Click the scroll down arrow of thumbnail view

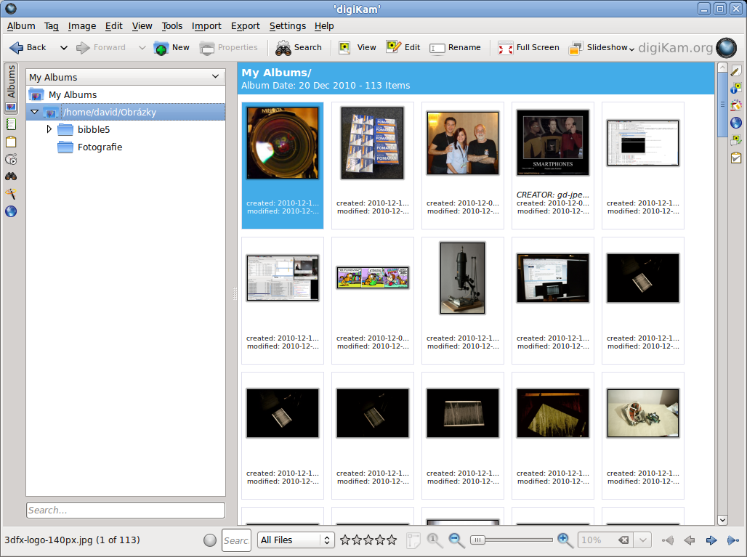tap(722, 520)
